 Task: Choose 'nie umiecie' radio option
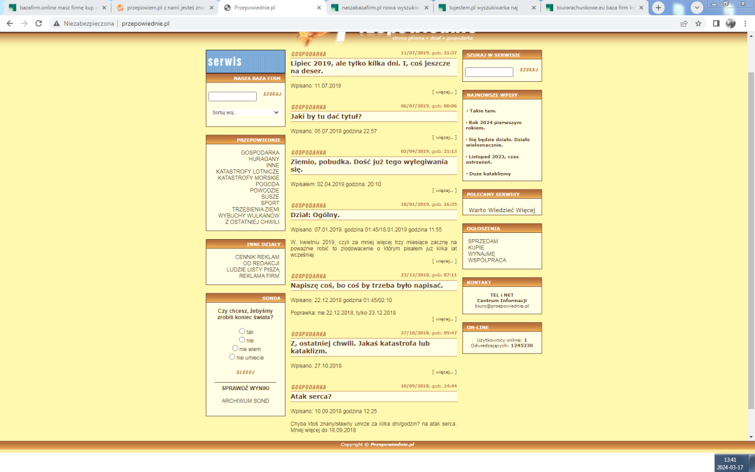232,357
